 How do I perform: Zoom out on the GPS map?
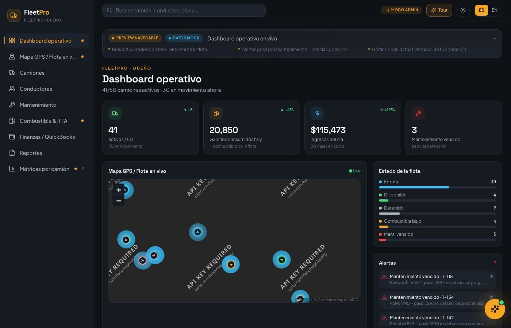[119, 201]
